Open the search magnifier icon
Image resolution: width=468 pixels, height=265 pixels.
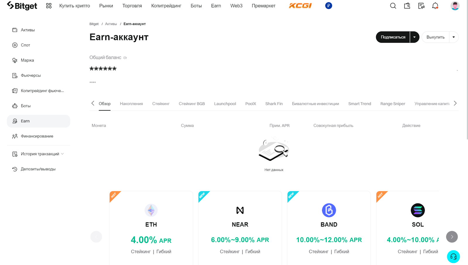(x=393, y=6)
